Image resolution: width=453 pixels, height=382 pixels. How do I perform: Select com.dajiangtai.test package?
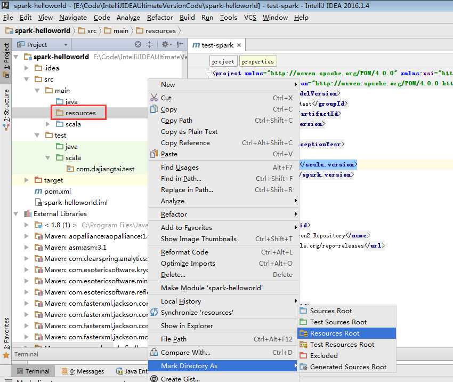pyautogui.click(x=101, y=169)
